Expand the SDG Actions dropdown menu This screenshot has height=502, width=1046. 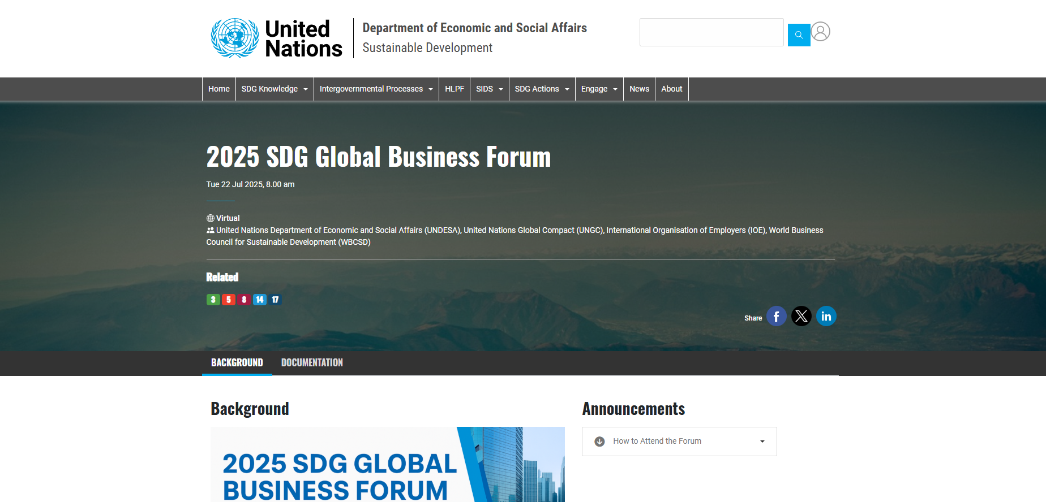[542, 89]
